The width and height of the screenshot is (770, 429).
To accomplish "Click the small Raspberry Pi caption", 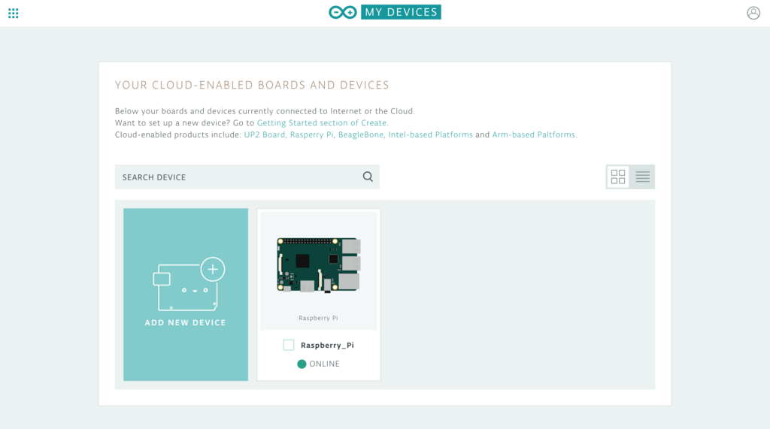I will [318, 318].
